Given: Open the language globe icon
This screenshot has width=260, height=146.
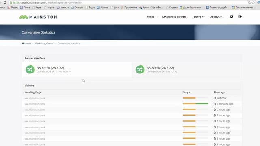Looking at the screenshot, I should [232, 17].
